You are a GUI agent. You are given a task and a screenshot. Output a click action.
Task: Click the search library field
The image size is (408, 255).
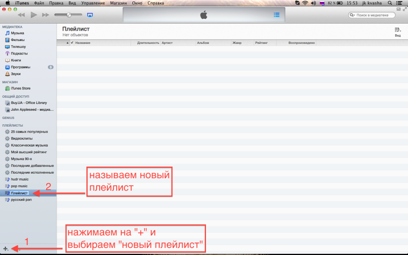pos(372,15)
